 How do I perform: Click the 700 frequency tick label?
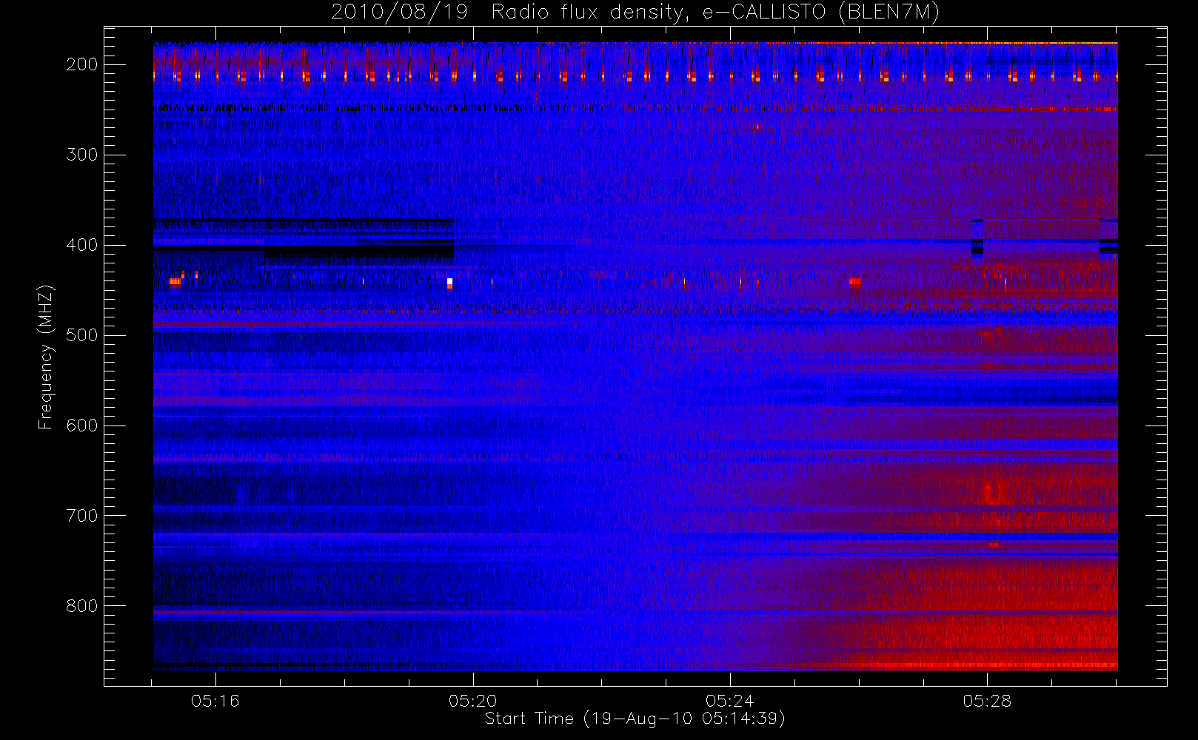82,516
